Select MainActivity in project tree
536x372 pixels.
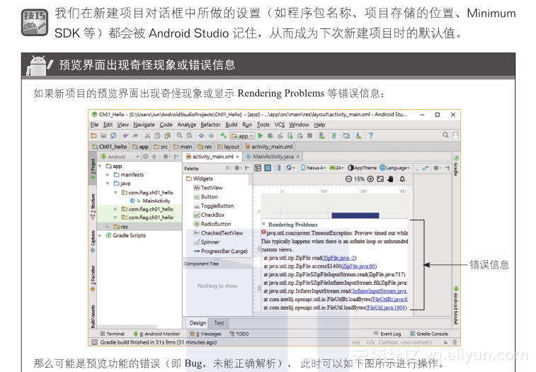click(x=149, y=201)
